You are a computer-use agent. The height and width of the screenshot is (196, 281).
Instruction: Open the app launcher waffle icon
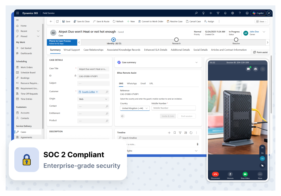pyautogui.click(x=17, y=13)
